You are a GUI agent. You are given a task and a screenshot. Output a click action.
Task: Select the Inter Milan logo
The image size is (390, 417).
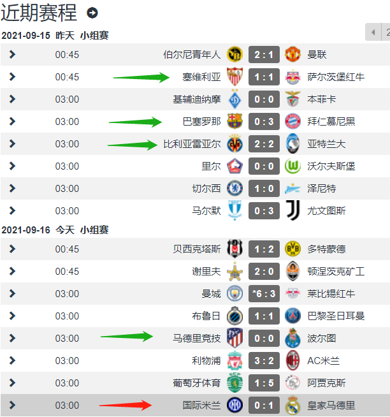[235, 405]
